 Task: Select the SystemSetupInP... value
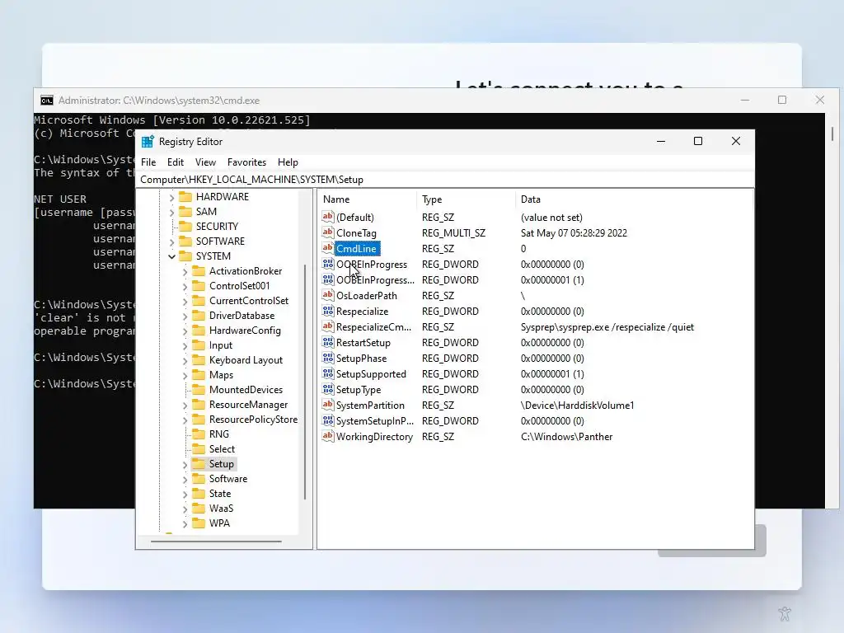(375, 420)
